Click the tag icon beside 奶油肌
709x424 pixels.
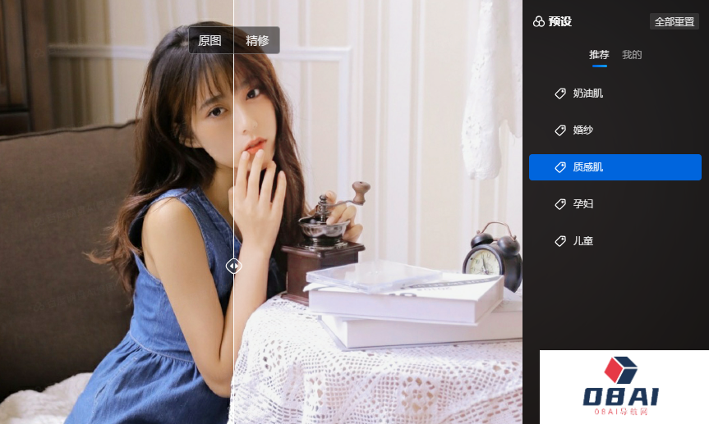coord(560,93)
